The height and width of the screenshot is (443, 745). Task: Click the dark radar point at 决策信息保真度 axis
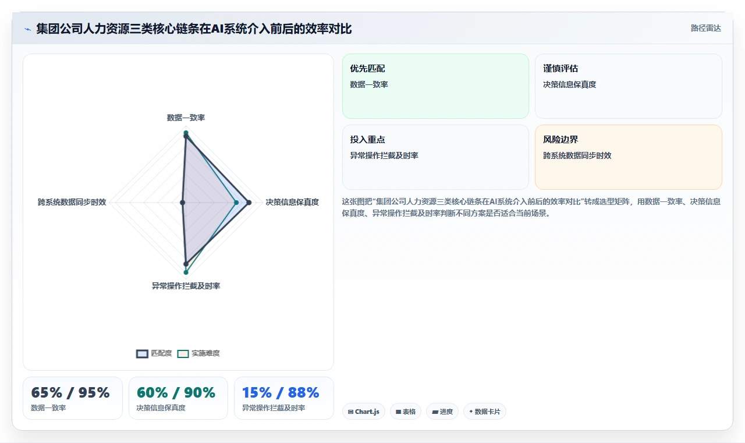(249, 203)
